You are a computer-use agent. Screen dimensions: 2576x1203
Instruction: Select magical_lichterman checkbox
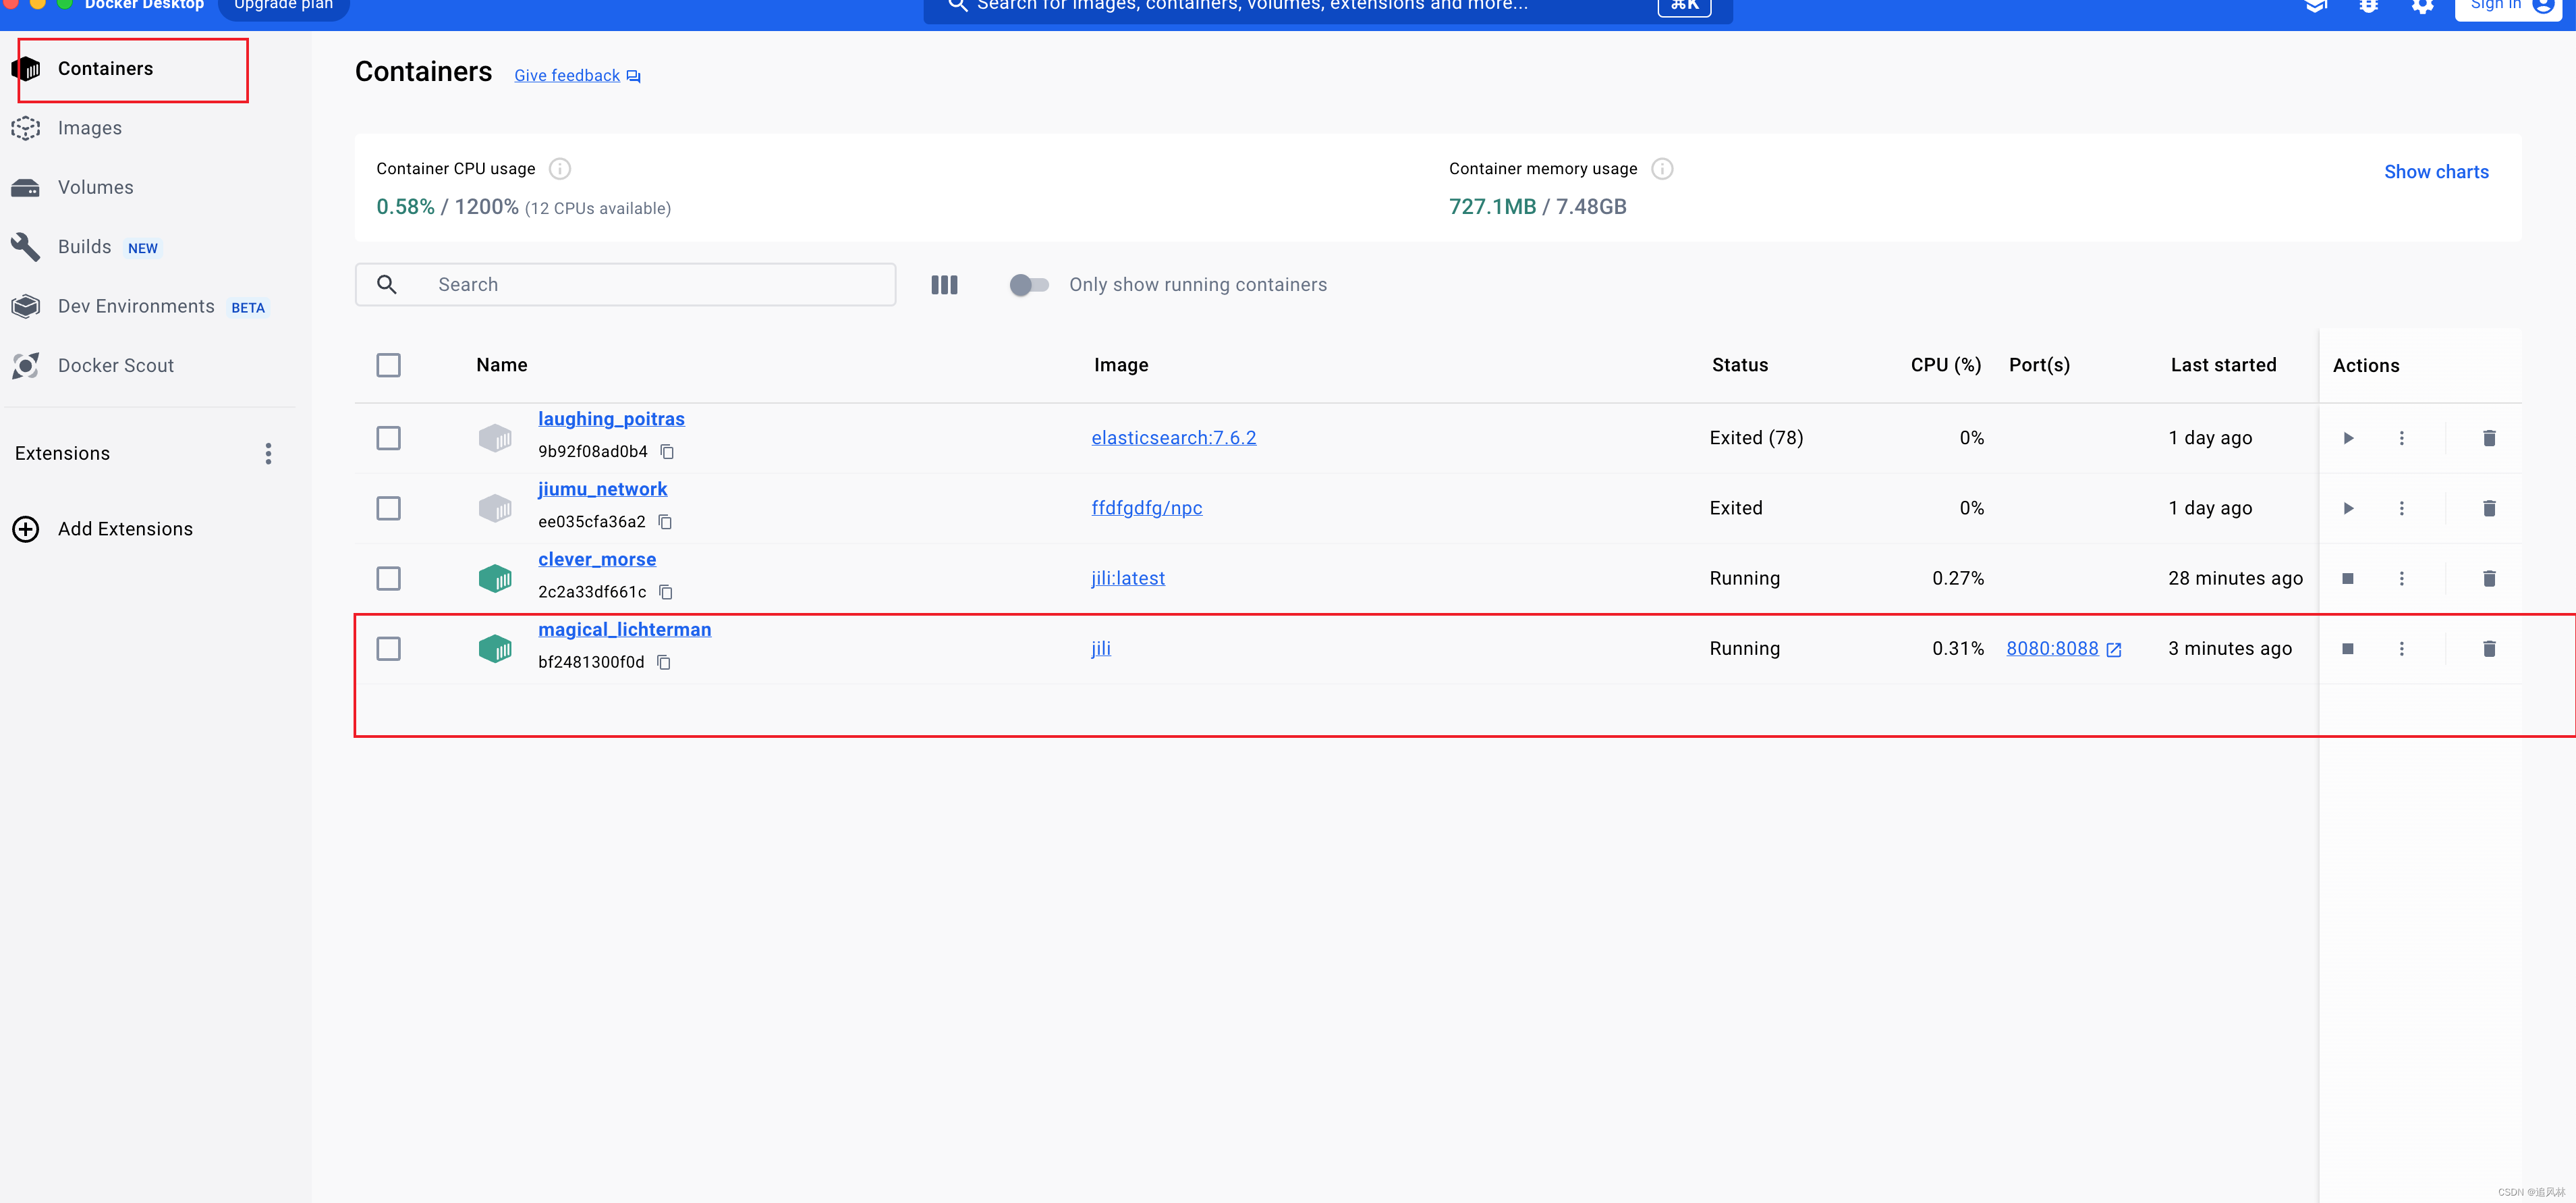click(x=389, y=649)
